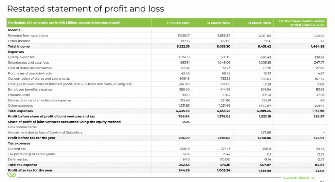
Task: Select the 'Total expenses' row label
Action: [20, 111]
